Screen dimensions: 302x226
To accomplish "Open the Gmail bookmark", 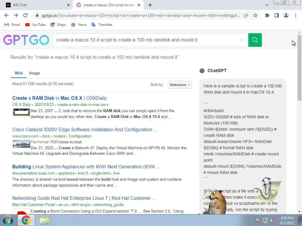I will (12, 25).
